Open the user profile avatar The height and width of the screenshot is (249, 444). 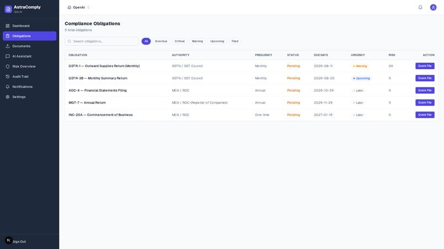click(433, 7)
